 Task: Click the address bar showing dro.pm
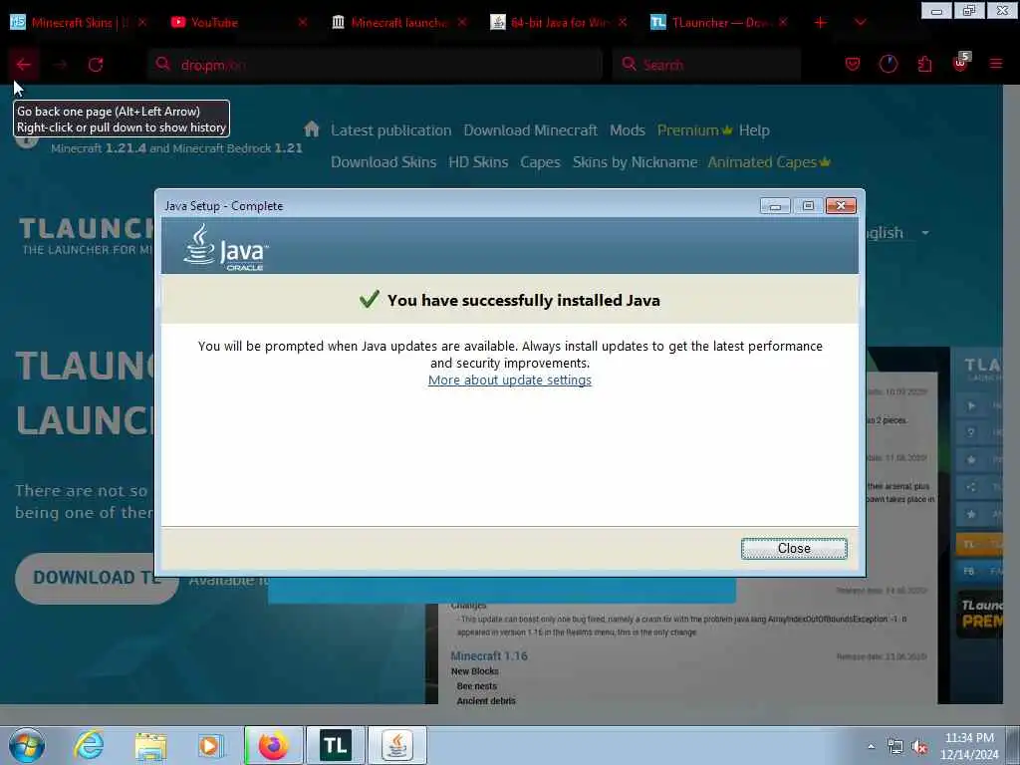[375, 65]
